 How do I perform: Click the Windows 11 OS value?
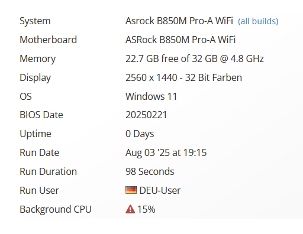[x=151, y=96]
